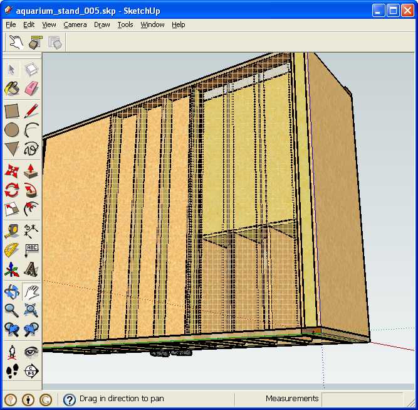Click the greyed-out top toolbar icon
The width and height of the screenshot is (418, 410).
(x=55, y=42)
